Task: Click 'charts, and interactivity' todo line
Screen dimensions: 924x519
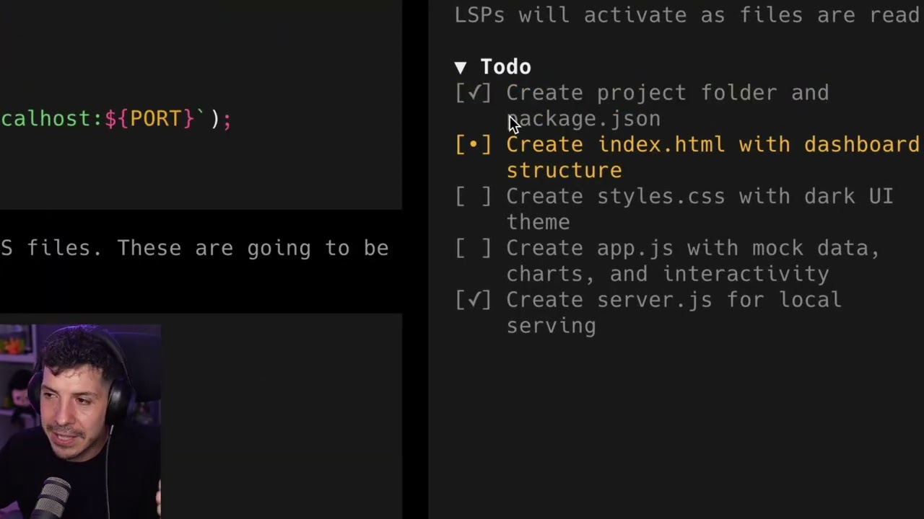Action: 668,274
